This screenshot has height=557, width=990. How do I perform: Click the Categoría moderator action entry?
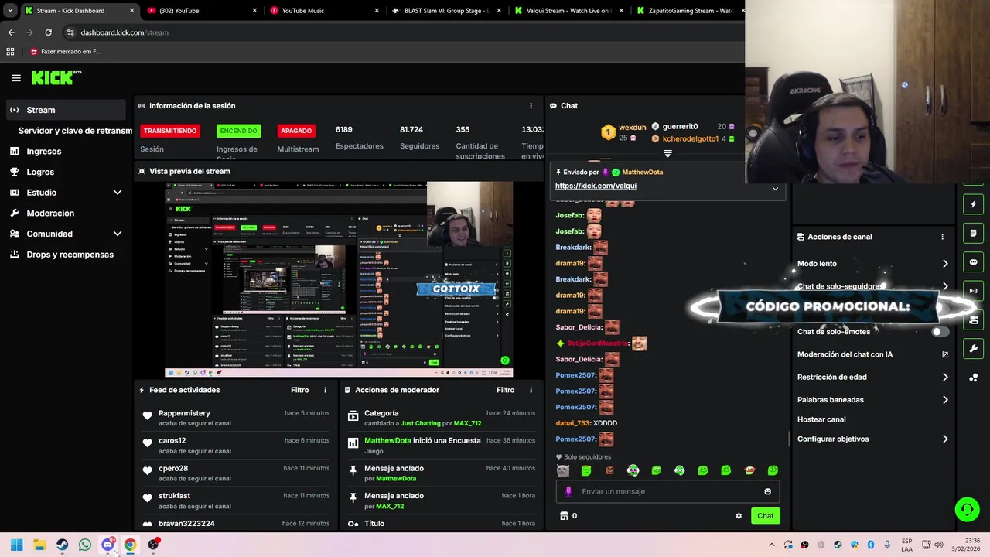441,418
